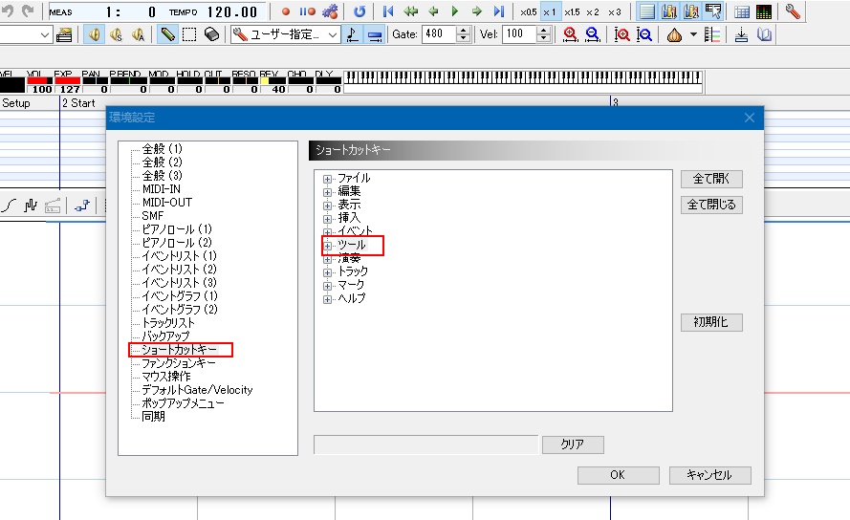Select ショートカットキー in settings tree
This screenshot has height=520, width=850.
pos(179,350)
